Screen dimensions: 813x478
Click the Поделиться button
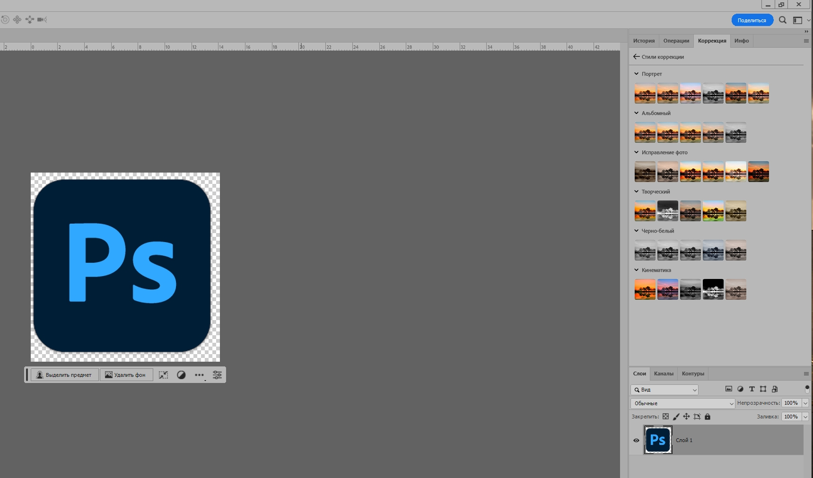(752, 20)
